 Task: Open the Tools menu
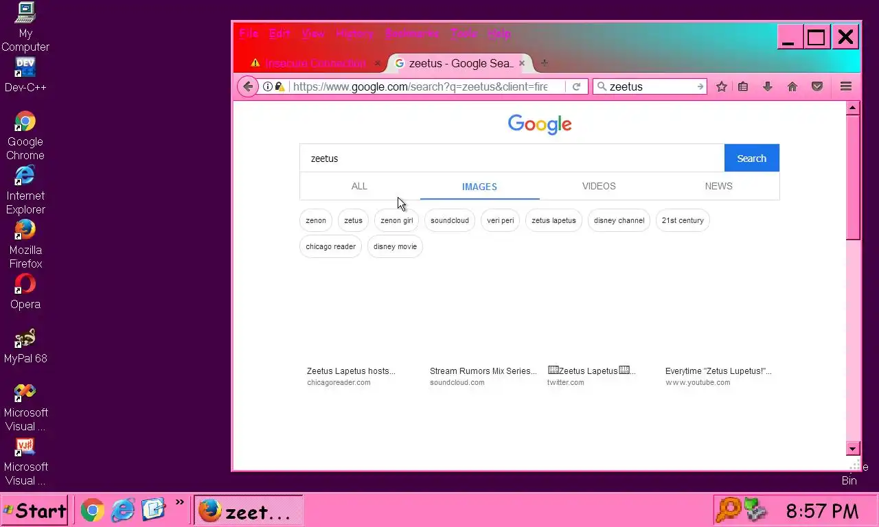click(x=464, y=34)
